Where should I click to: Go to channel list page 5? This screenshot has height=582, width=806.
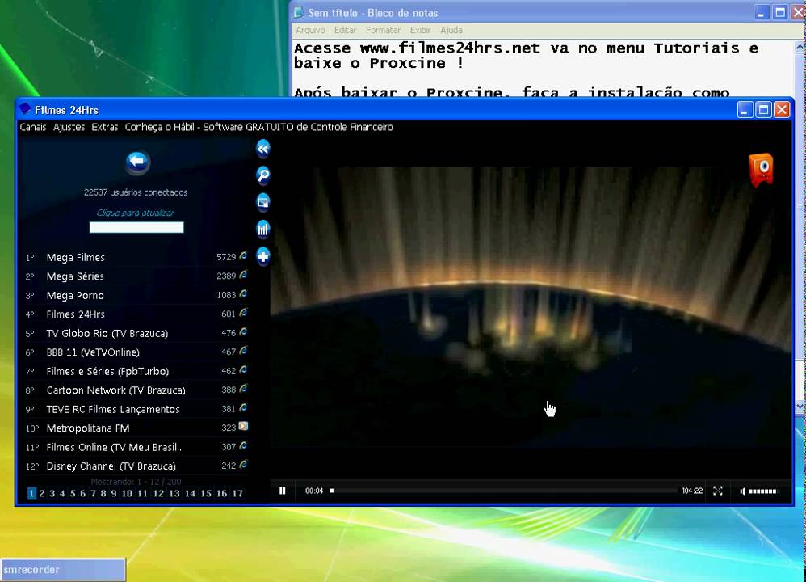(x=73, y=494)
